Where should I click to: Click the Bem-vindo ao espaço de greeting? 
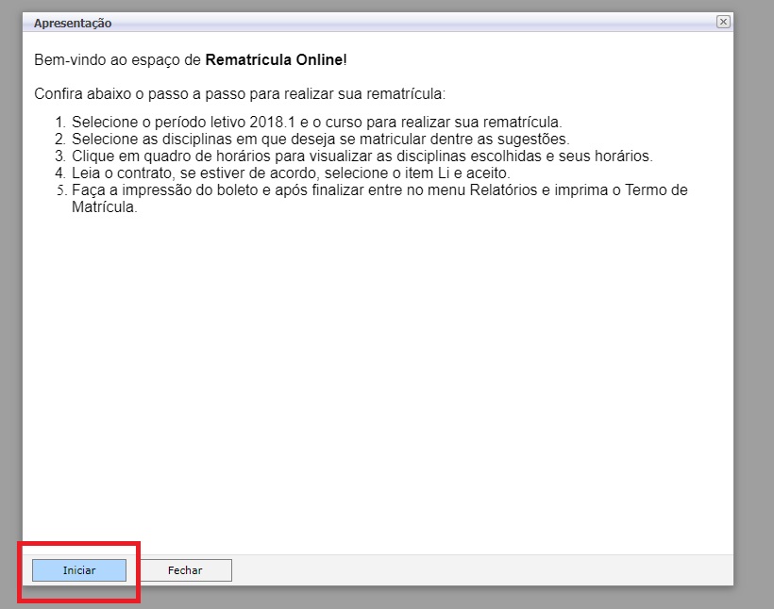coord(118,60)
